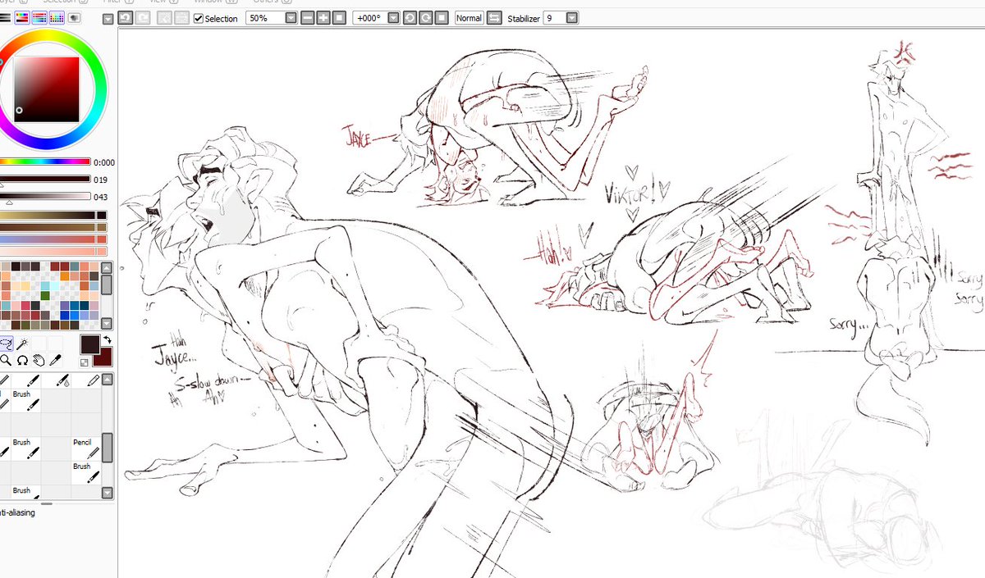Viewport: 985px width, 578px height.
Task: Click the value slider labeled 043
Action: point(45,196)
